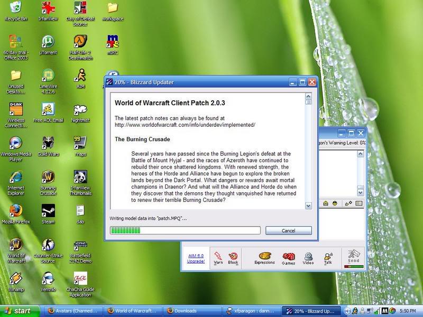Click the taskbar clock showing 5:50 PM

click(x=408, y=311)
